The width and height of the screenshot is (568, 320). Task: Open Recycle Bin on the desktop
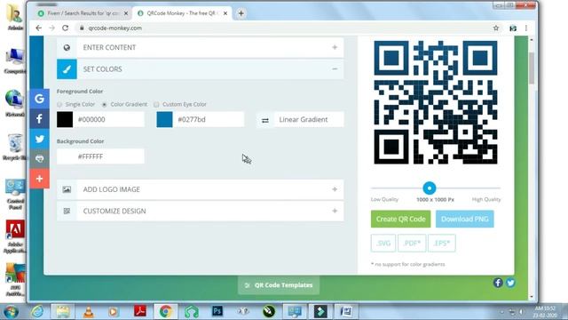coord(14,147)
